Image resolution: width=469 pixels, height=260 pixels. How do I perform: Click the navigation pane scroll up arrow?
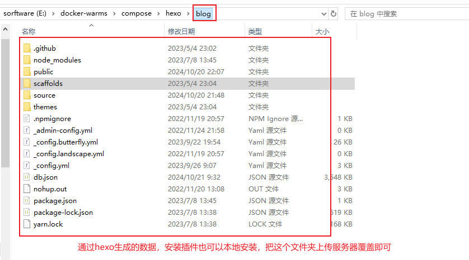coord(5,30)
